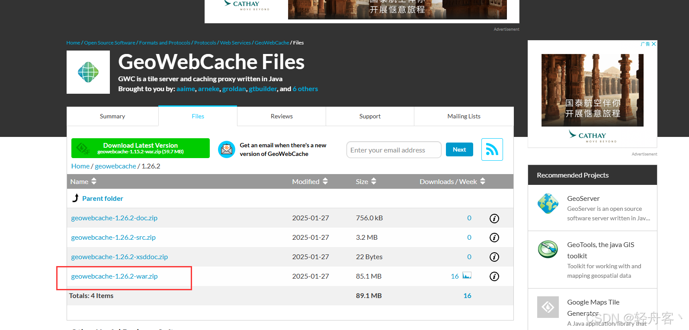Download geowebcache-1.26.2-war.zip
Viewport: 689px width, 330px height.
click(114, 276)
